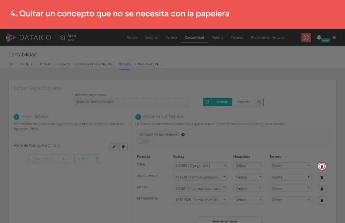Switch to the EXOGENA tab
The height and width of the screenshot is (223, 345).
[64, 64]
